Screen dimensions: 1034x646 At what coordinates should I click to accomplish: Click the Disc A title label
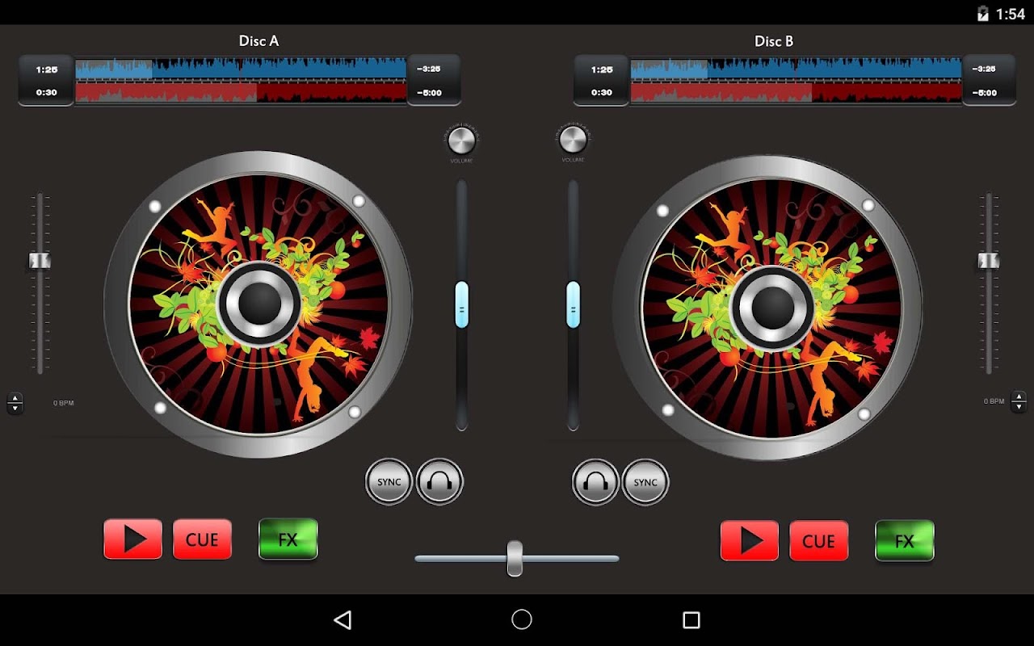[x=258, y=40]
